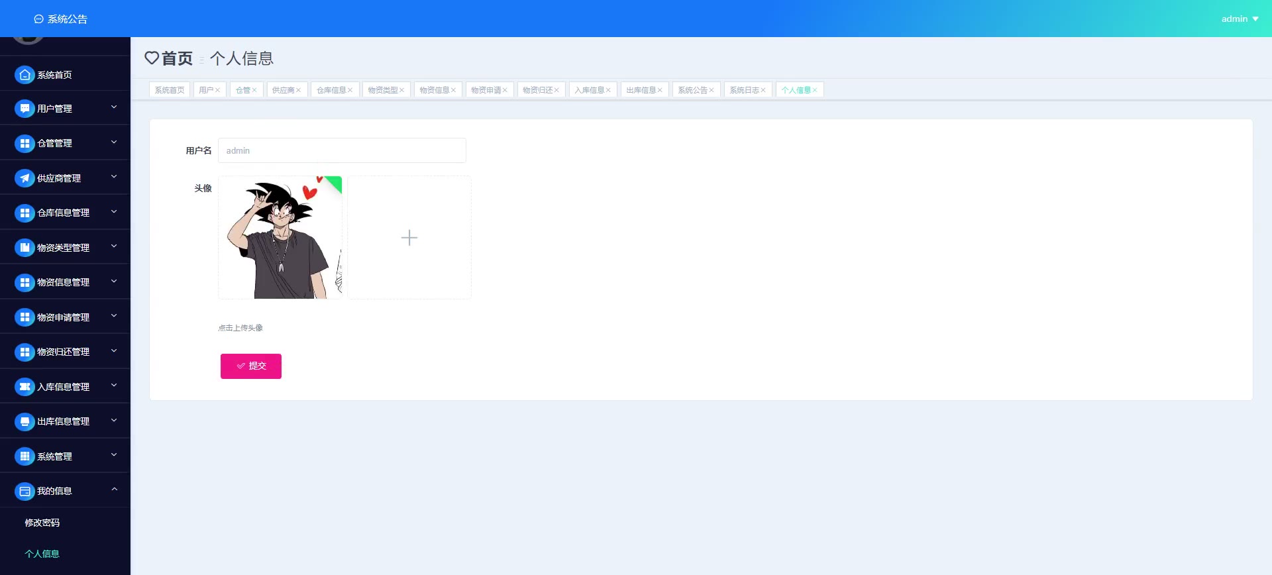
Task: Close the 个人信息 tab
Action: tap(815, 90)
